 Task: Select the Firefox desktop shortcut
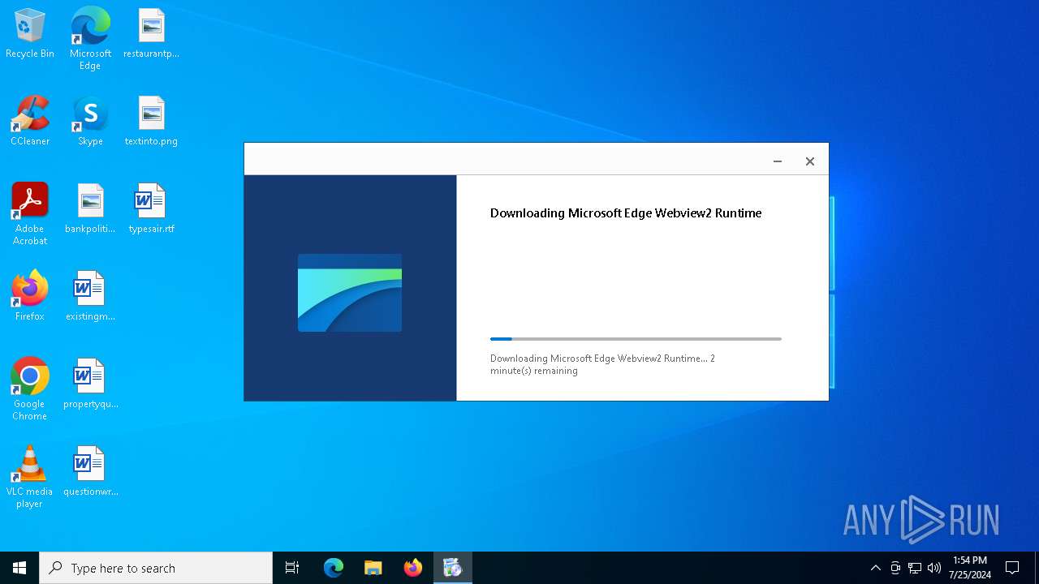(30, 297)
